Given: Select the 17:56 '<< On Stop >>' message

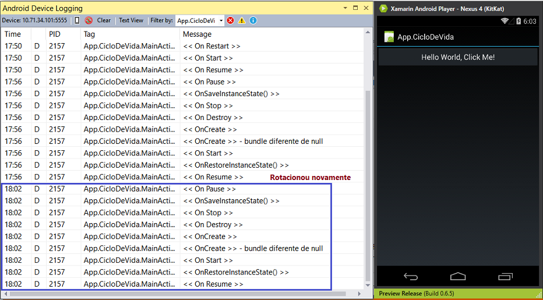Looking at the screenshot, I should [x=208, y=105].
